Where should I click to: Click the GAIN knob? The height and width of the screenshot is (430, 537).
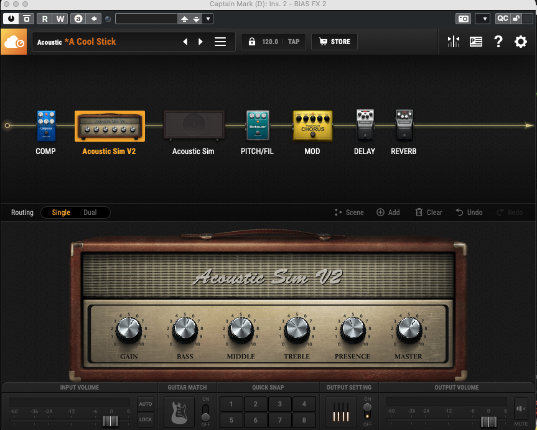(129, 330)
